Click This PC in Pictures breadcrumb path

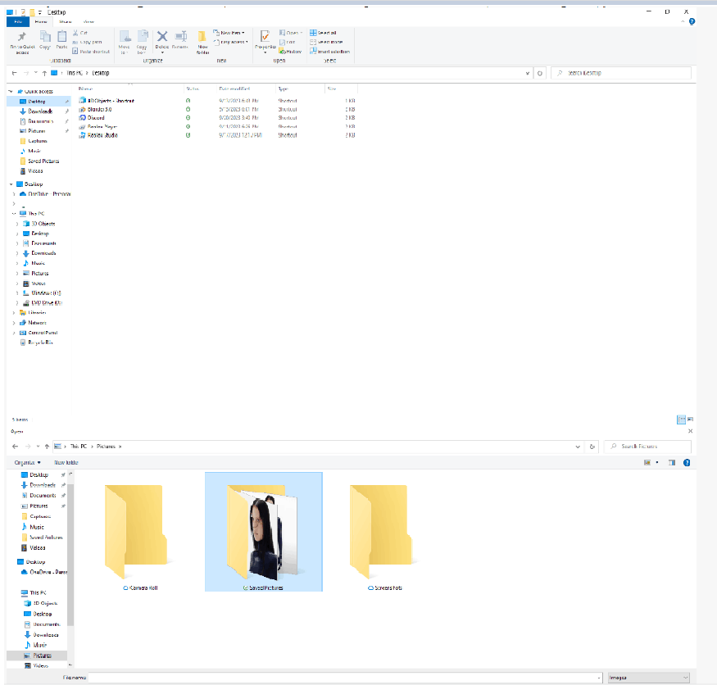point(78,447)
